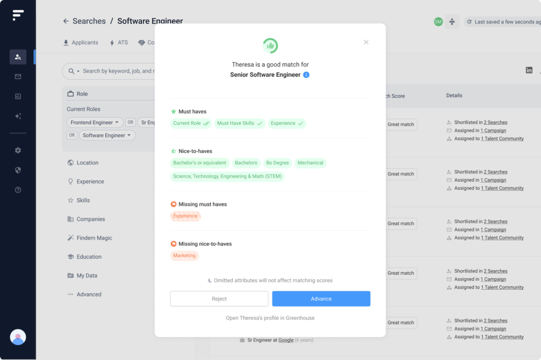The width and height of the screenshot is (541, 360).
Task: Click the Advance button for Theresa
Action: tap(321, 299)
